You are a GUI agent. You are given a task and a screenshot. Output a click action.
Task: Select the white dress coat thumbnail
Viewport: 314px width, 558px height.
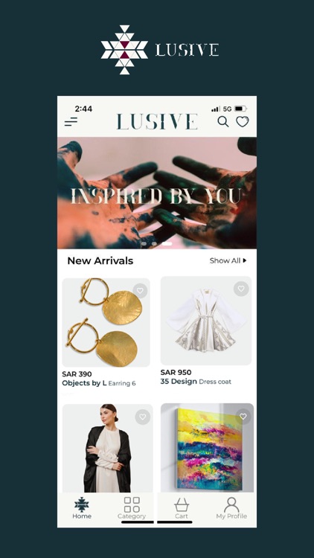point(206,321)
